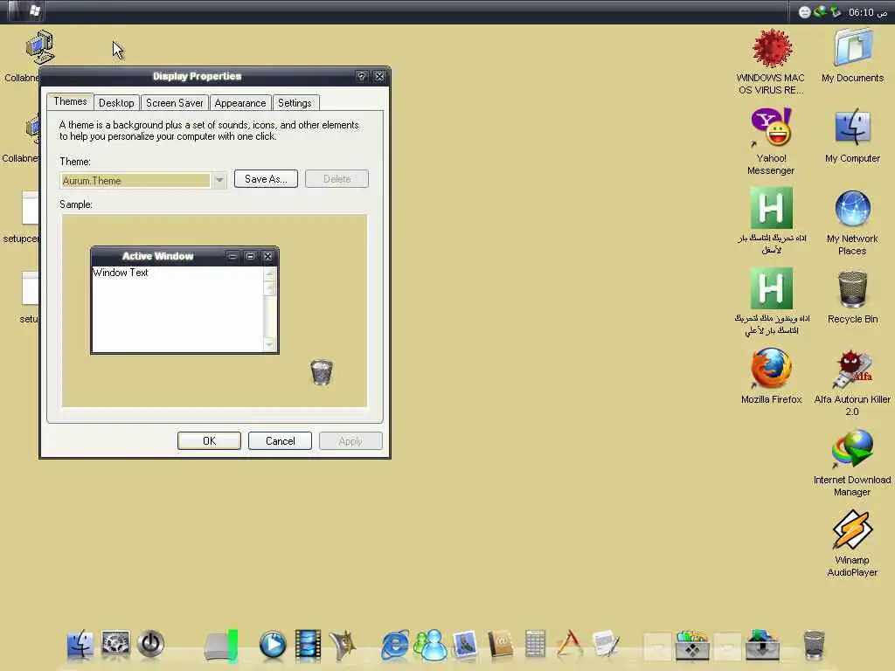
Task: Launch Yahoo! Messenger from the desktop
Action: [771, 142]
